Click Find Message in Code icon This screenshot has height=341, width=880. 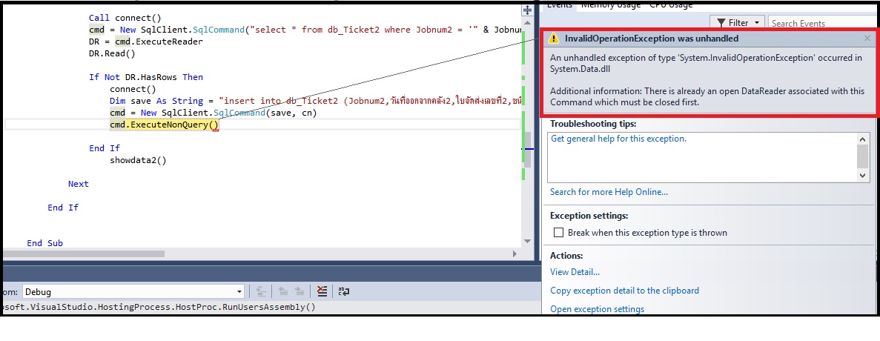tap(261, 291)
